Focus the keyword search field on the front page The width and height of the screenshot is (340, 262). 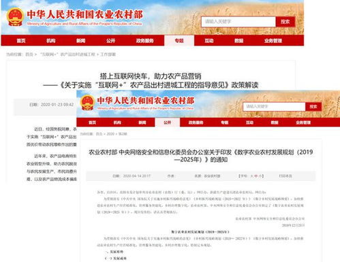click(x=274, y=107)
